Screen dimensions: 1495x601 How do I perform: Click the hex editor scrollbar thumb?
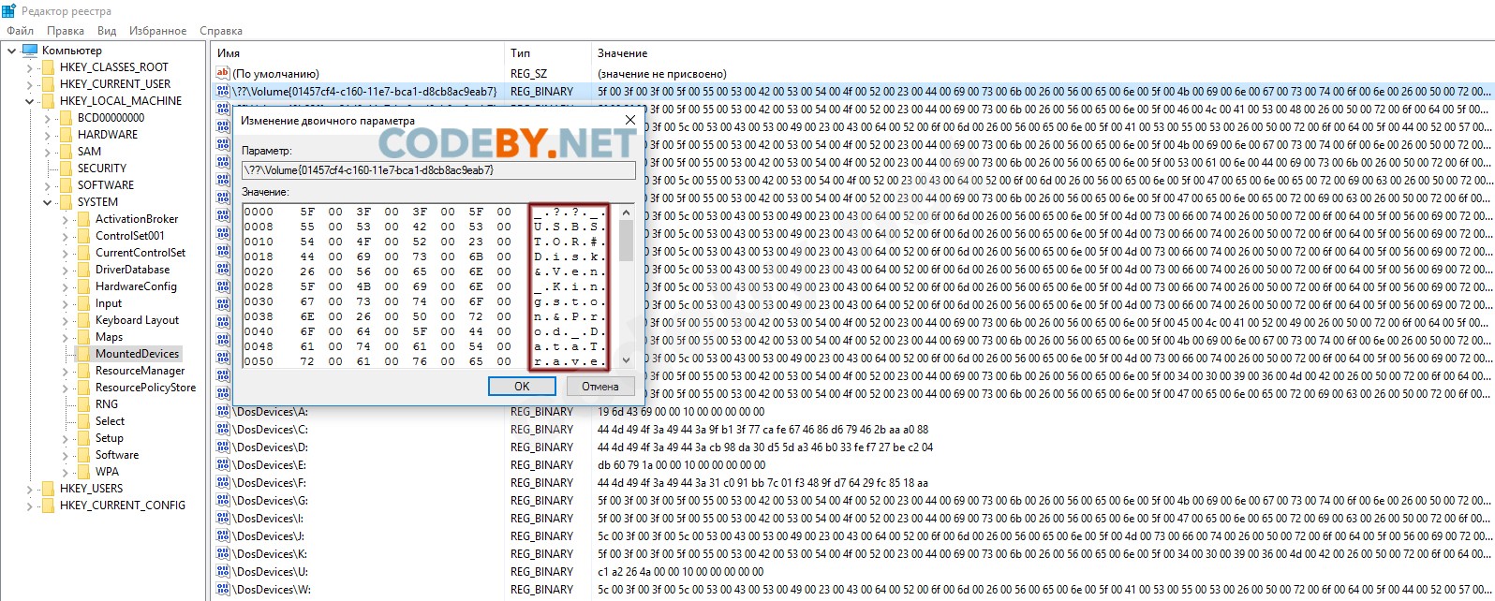click(626, 240)
